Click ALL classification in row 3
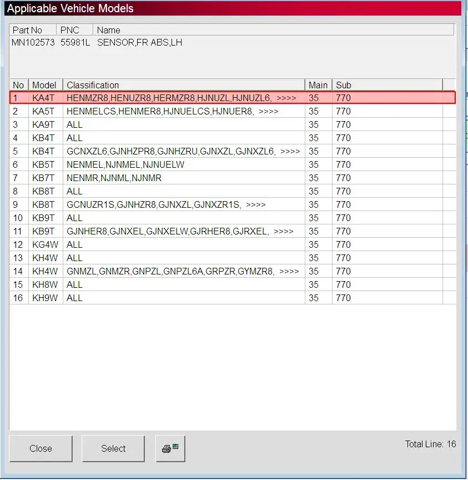 tap(74, 124)
